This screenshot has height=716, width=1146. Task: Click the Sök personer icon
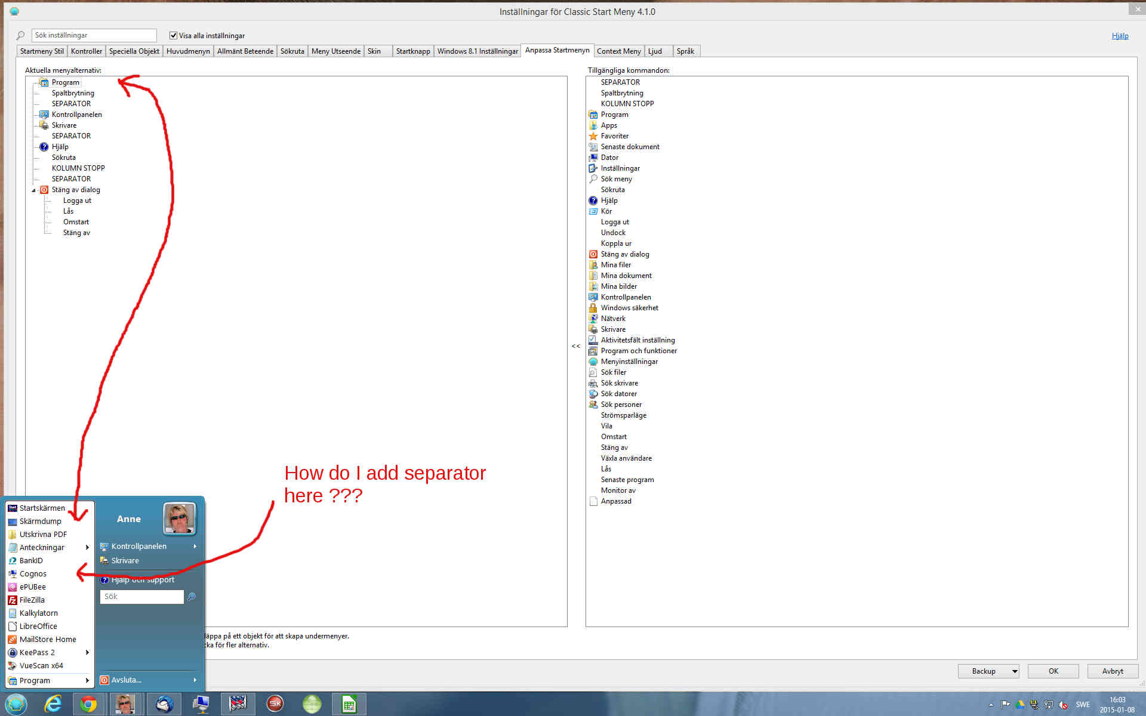(x=593, y=405)
